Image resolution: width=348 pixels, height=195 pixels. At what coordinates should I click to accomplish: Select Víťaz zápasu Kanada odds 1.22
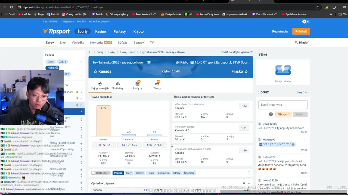pyautogui.click(x=244, y=106)
